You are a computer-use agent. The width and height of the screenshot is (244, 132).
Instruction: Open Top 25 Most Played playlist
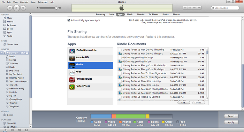tap(16, 81)
